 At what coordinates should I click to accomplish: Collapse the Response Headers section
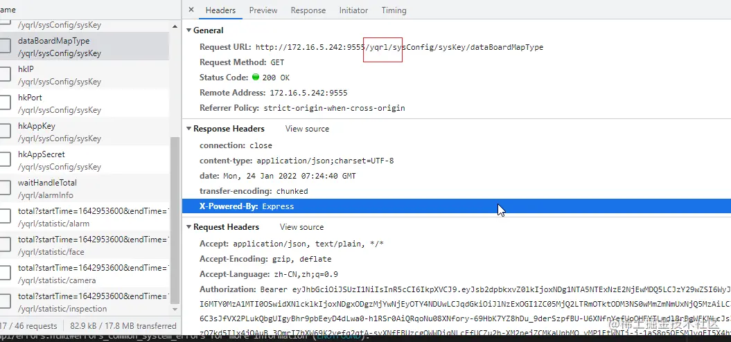tap(188, 129)
